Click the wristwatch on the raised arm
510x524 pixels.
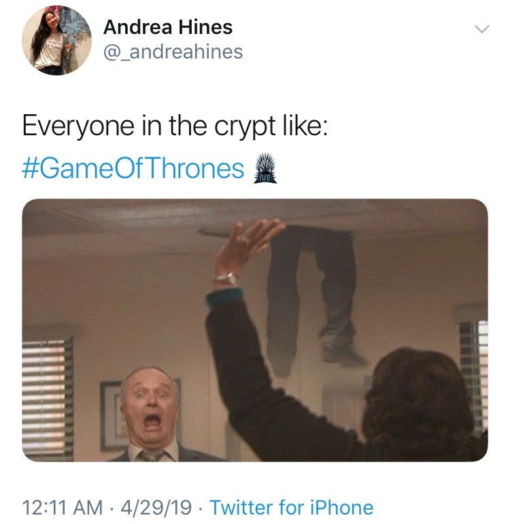(x=225, y=279)
